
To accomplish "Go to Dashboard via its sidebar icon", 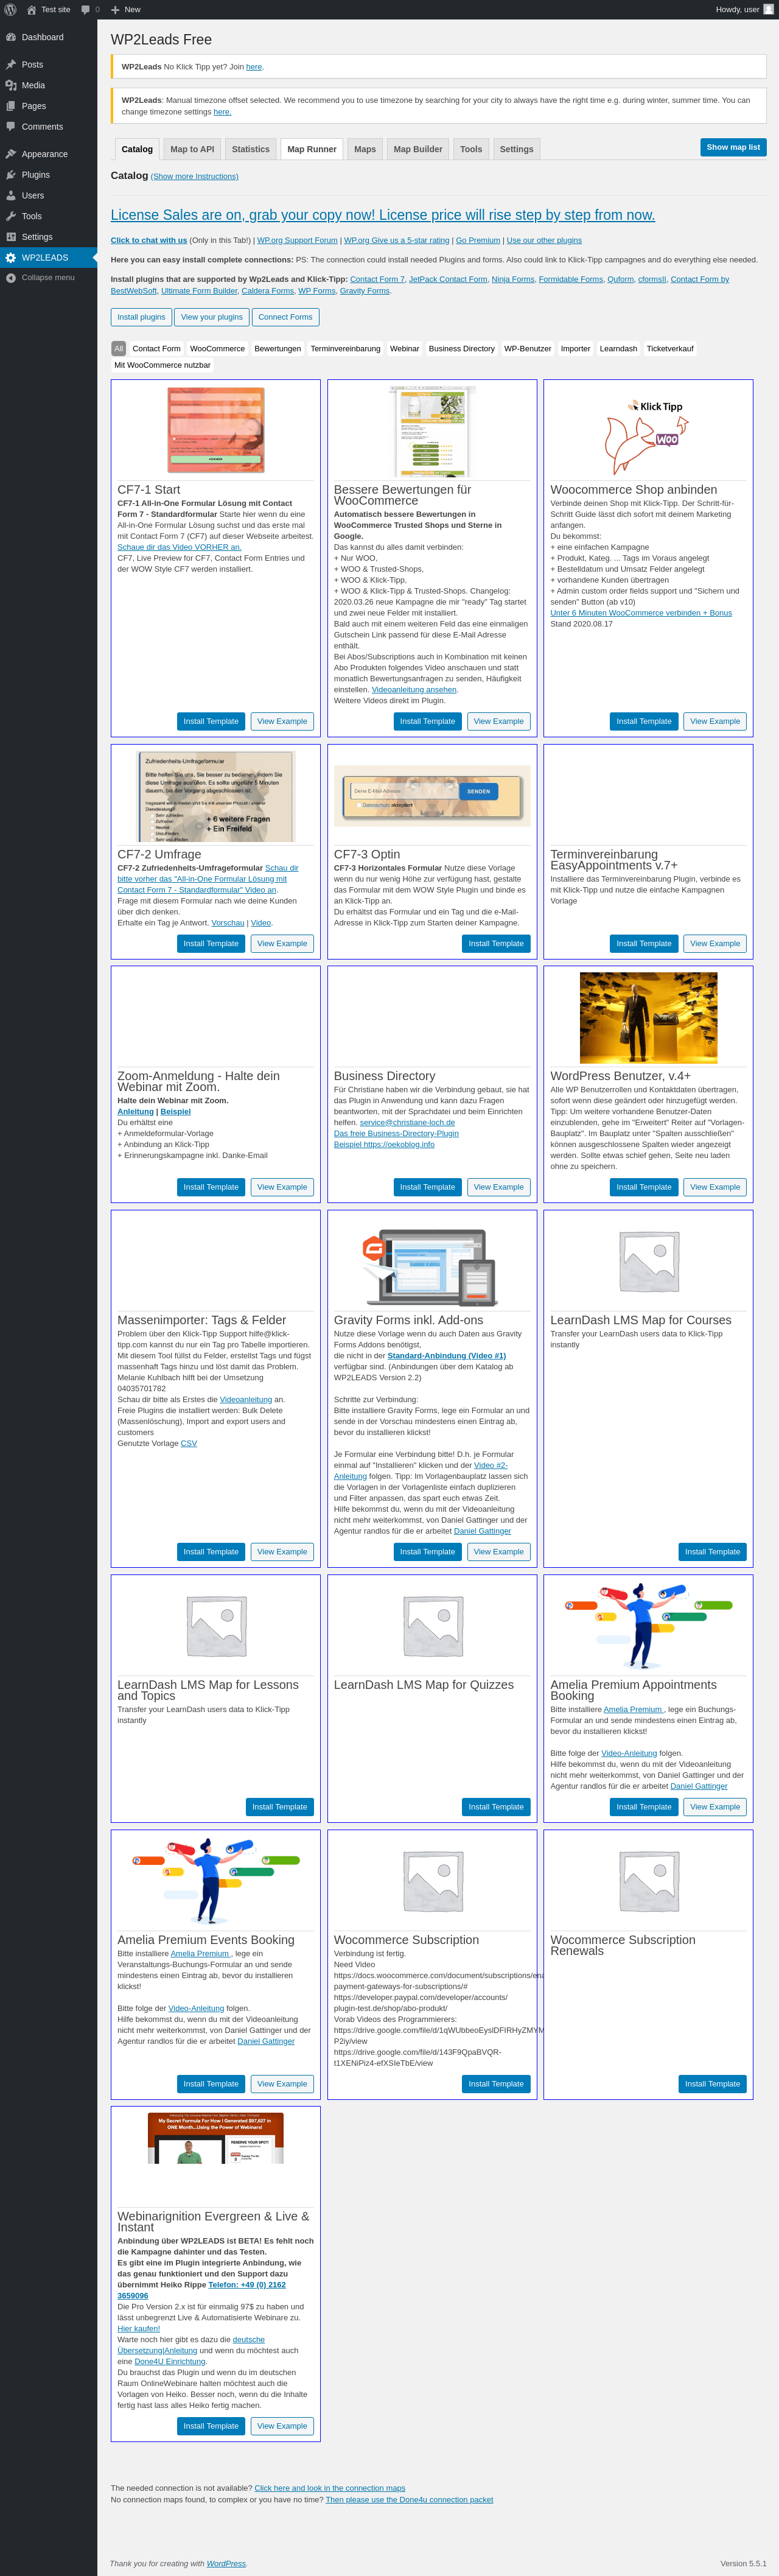I will (11, 37).
